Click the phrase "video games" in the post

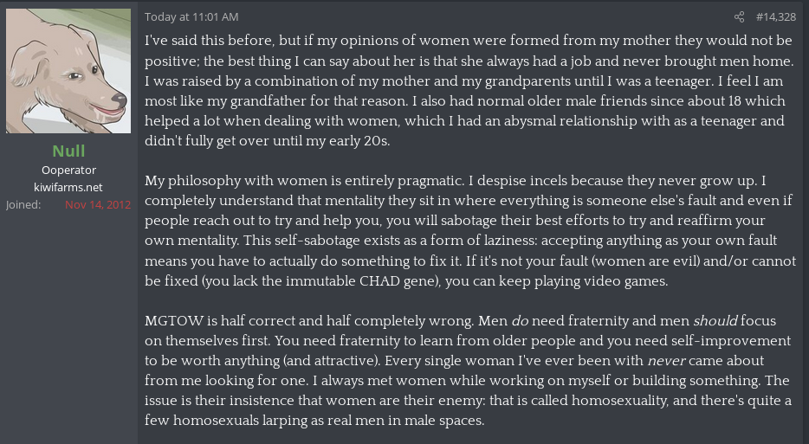pyautogui.click(x=628, y=280)
